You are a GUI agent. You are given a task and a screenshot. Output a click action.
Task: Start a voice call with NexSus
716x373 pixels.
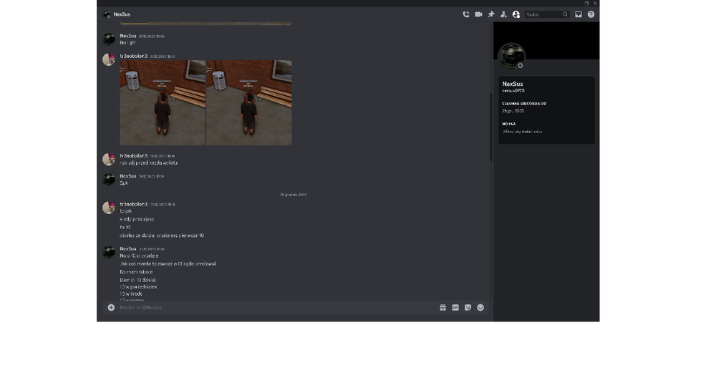[466, 14]
